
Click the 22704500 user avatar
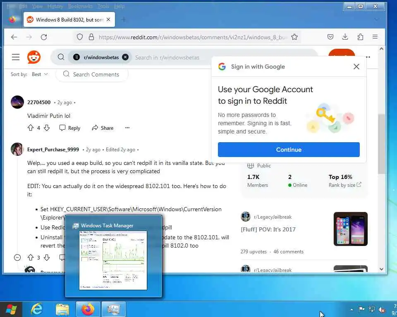click(17, 102)
